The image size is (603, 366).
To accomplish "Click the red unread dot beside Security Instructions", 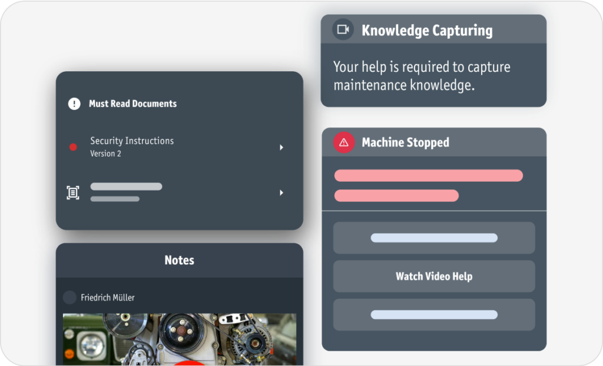I will 73,146.
